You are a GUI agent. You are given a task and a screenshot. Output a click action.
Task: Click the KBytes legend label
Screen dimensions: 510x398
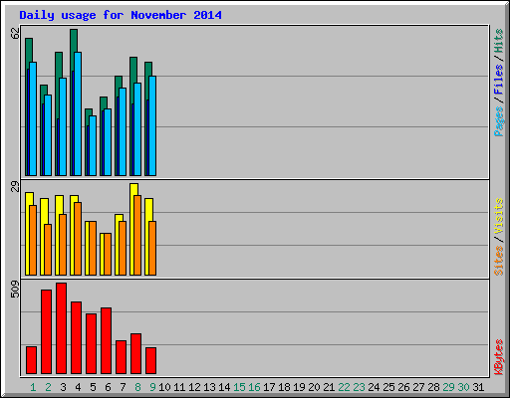tap(498, 357)
